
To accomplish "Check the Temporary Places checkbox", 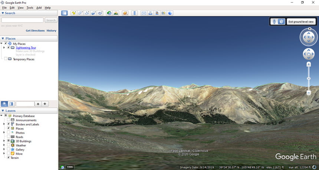I will (6, 59).
